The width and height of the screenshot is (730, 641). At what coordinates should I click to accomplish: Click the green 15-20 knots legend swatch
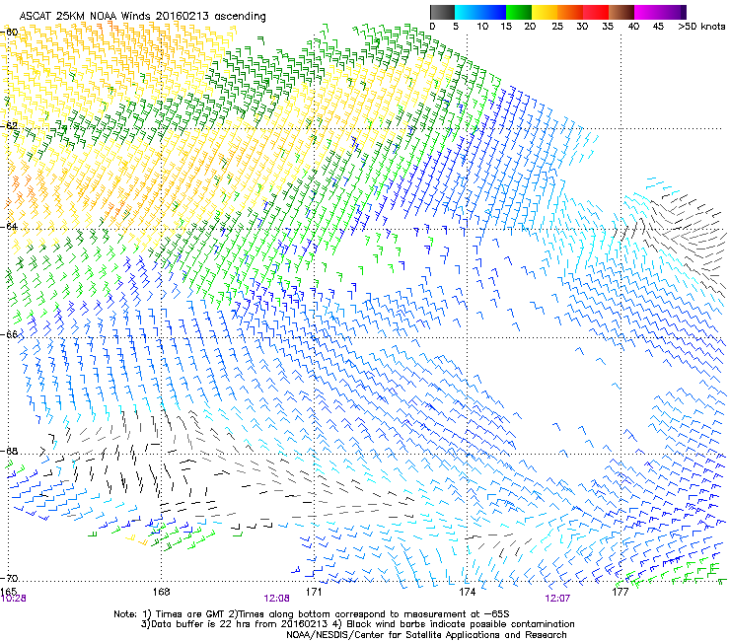519,12
